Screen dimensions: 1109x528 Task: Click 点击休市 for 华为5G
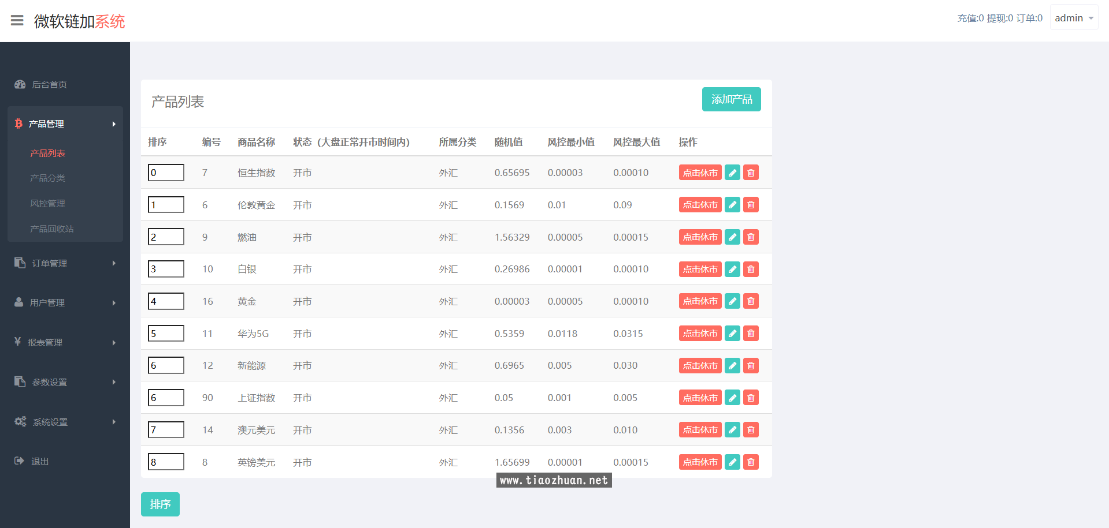(x=700, y=333)
